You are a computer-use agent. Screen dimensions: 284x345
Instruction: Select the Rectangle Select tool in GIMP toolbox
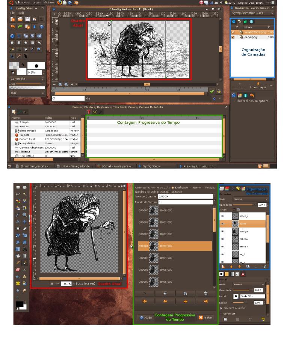pyautogui.click(x=18, y=187)
